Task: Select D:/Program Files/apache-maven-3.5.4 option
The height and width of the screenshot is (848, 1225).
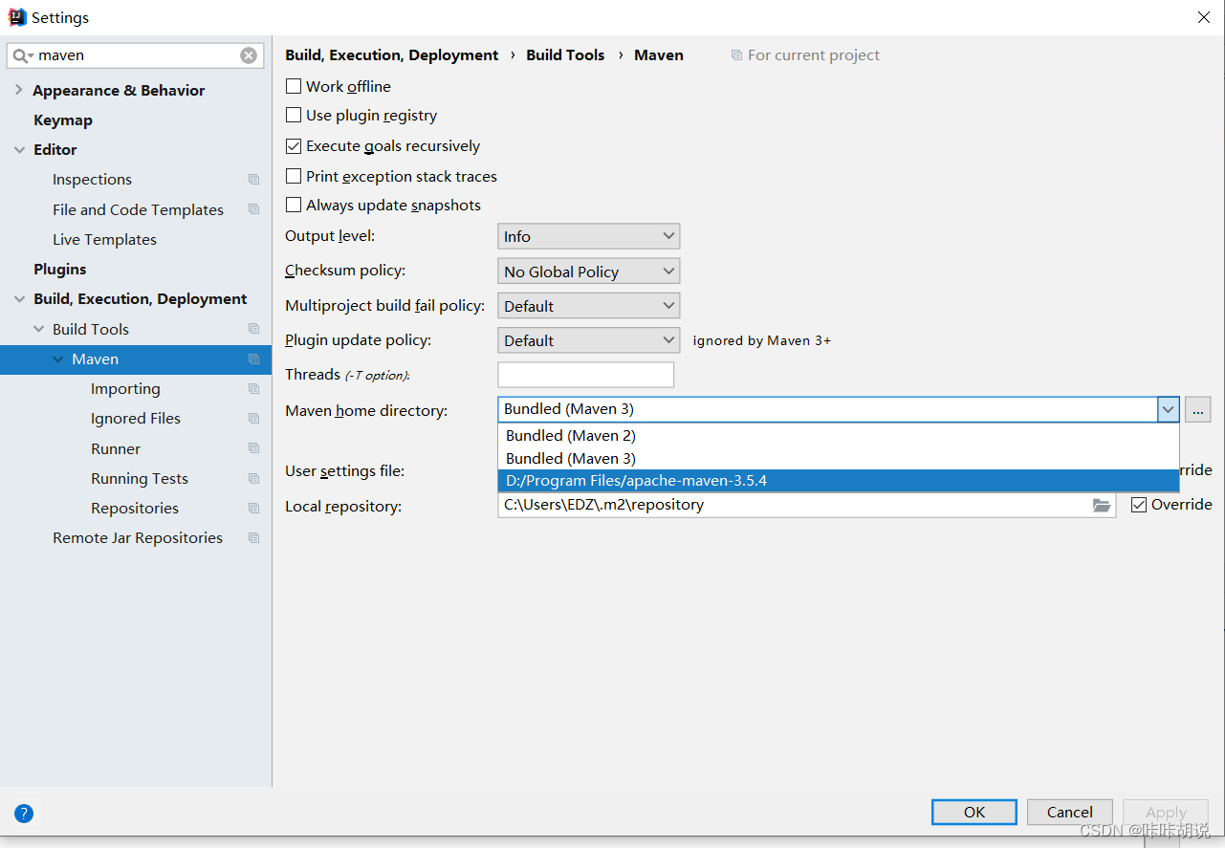Action: (839, 480)
